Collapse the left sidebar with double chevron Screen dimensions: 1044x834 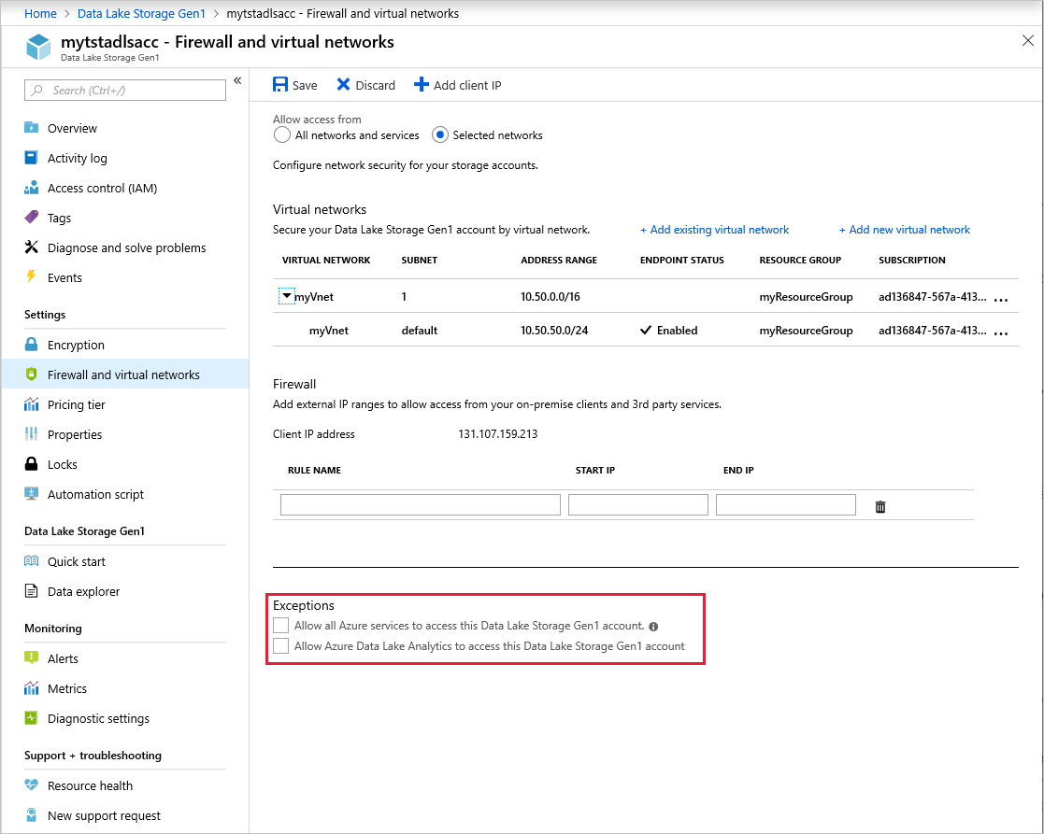point(237,81)
